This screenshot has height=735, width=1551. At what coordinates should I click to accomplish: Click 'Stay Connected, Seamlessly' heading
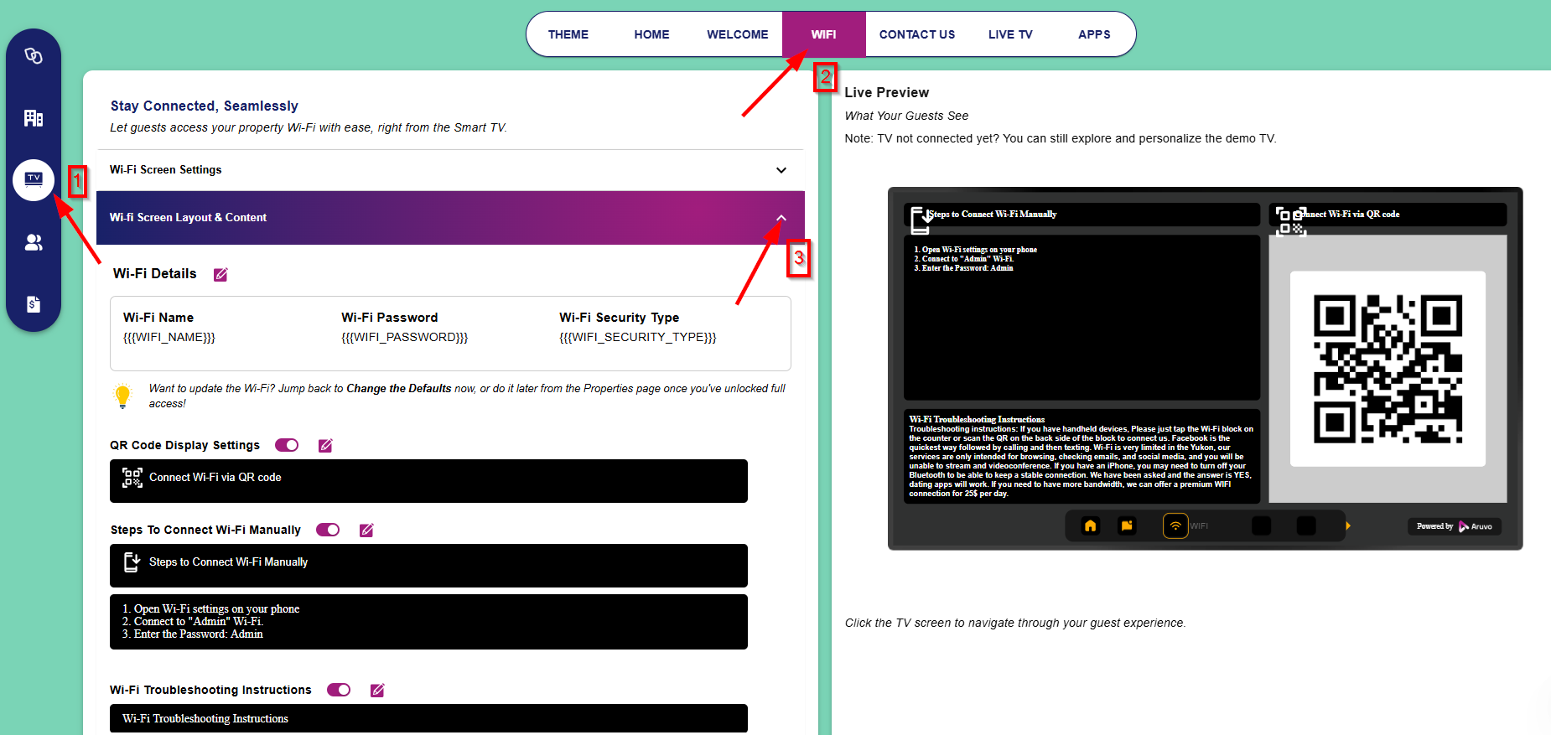pyautogui.click(x=205, y=106)
